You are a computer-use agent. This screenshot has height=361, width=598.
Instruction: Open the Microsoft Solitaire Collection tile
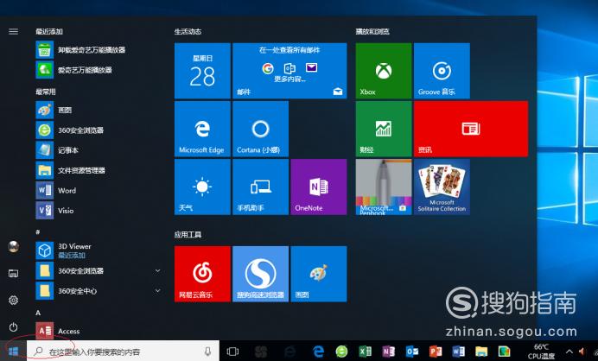point(442,187)
